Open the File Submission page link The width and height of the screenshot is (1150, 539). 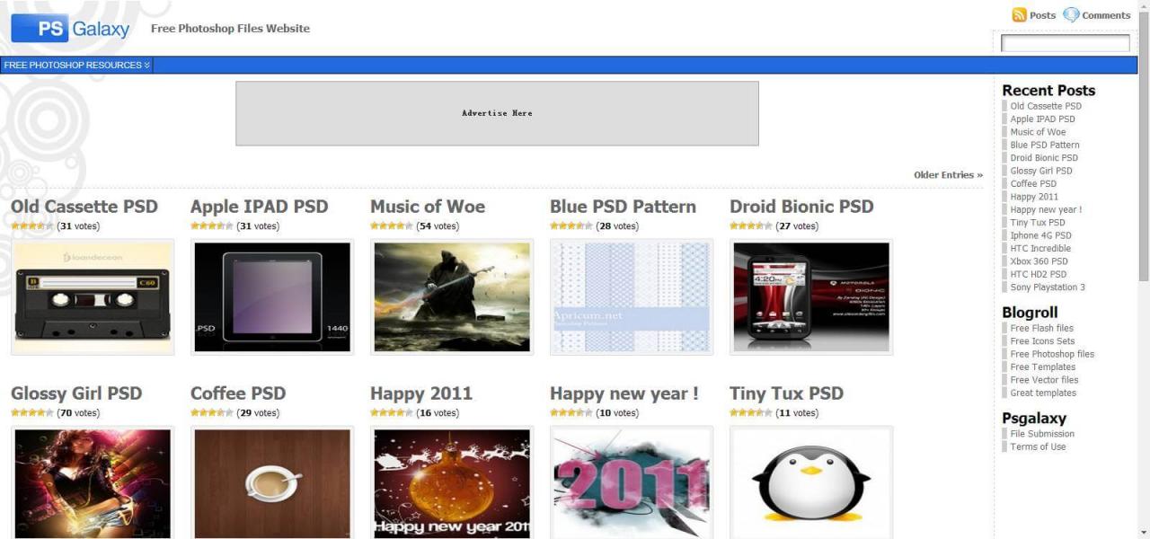1041,434
